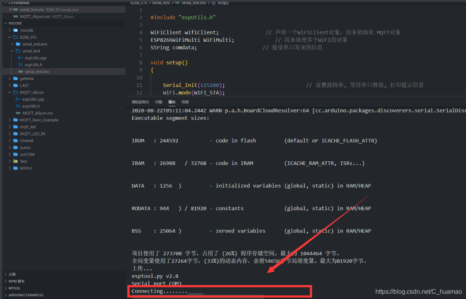The width and height of the screenshot is (466, 299).
Task: Click the C++ icon of espUtils.cpp under serial_test
Action: (x=21, y=58)
